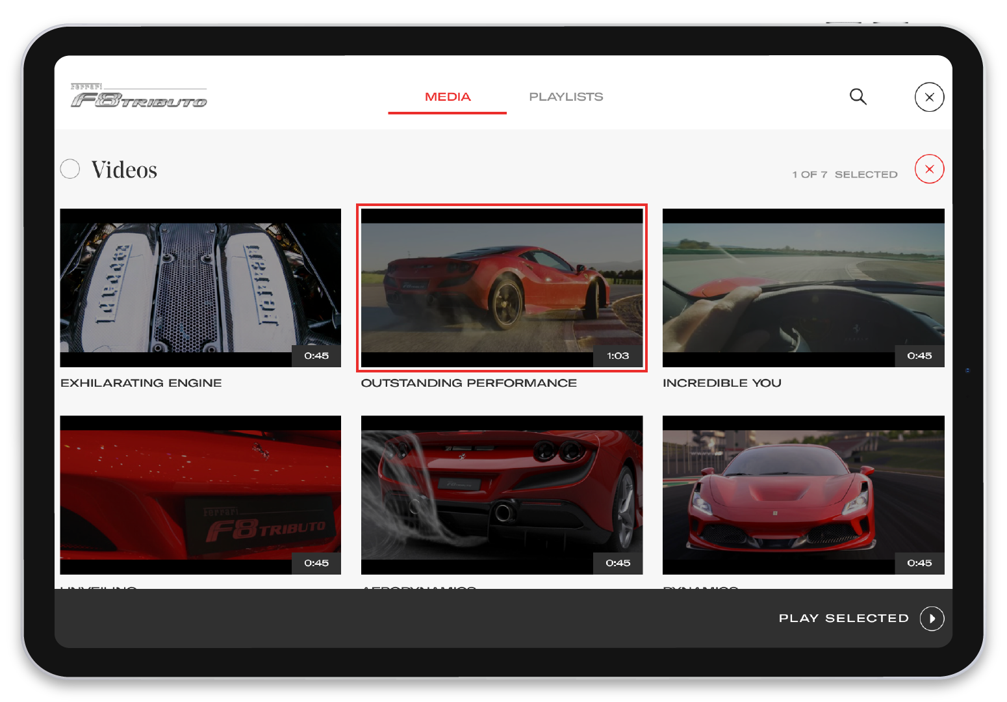Click the Play Selected label
Image resolution: width=1007 pixels, height=702 pixels.
[843, 618]
